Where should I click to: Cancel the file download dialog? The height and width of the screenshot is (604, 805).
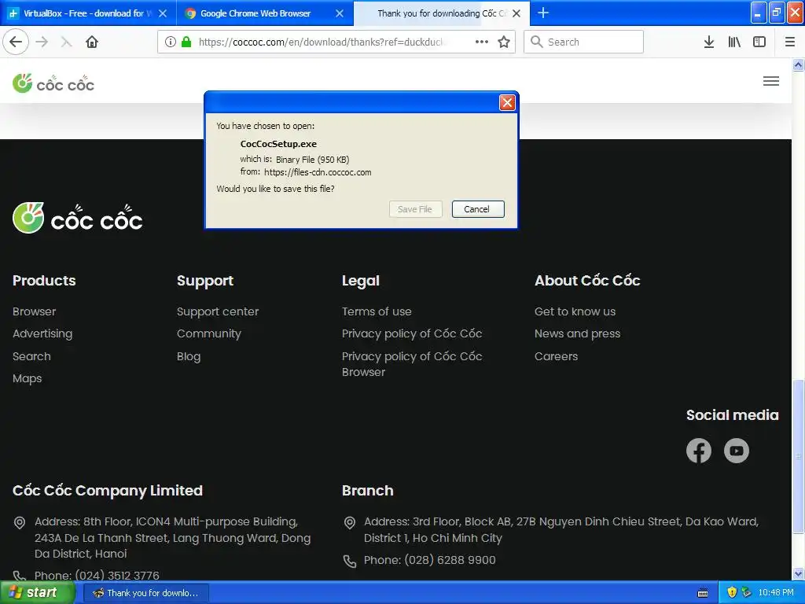pos(477,209)
